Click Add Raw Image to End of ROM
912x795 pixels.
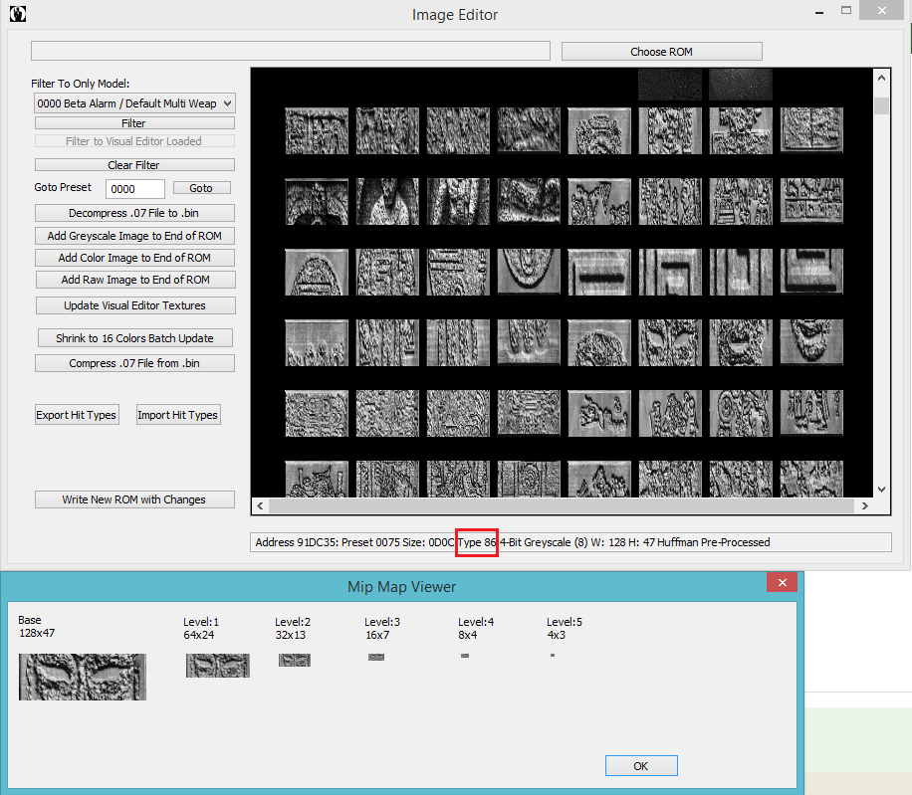pyautogui.click(x=135, y=280)
